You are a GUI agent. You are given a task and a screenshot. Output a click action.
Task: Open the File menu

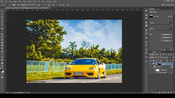click(x=6, y=2)
